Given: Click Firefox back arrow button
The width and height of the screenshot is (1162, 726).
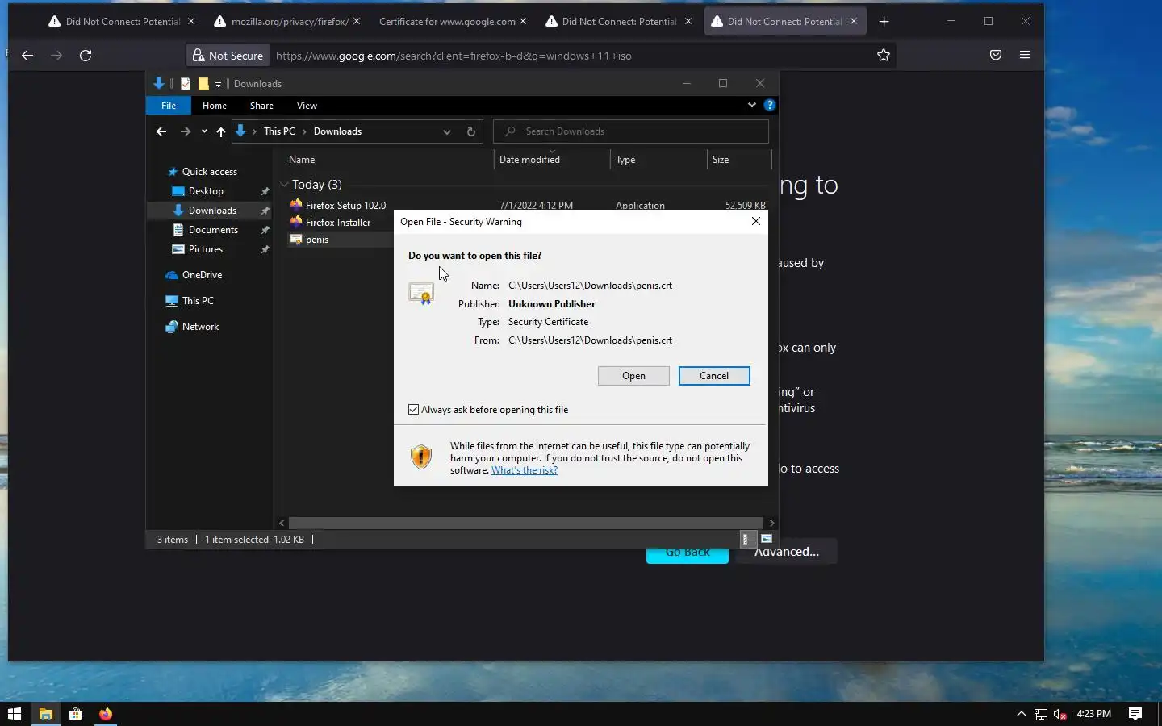Looking at the screenshot, I should pos(27,56).
